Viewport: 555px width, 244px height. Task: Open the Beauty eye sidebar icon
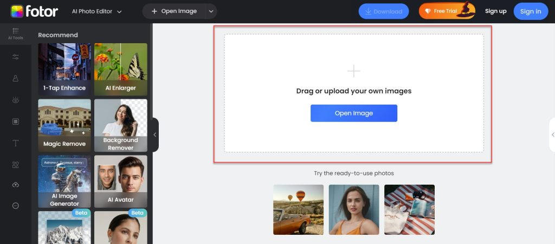[16, 100]
